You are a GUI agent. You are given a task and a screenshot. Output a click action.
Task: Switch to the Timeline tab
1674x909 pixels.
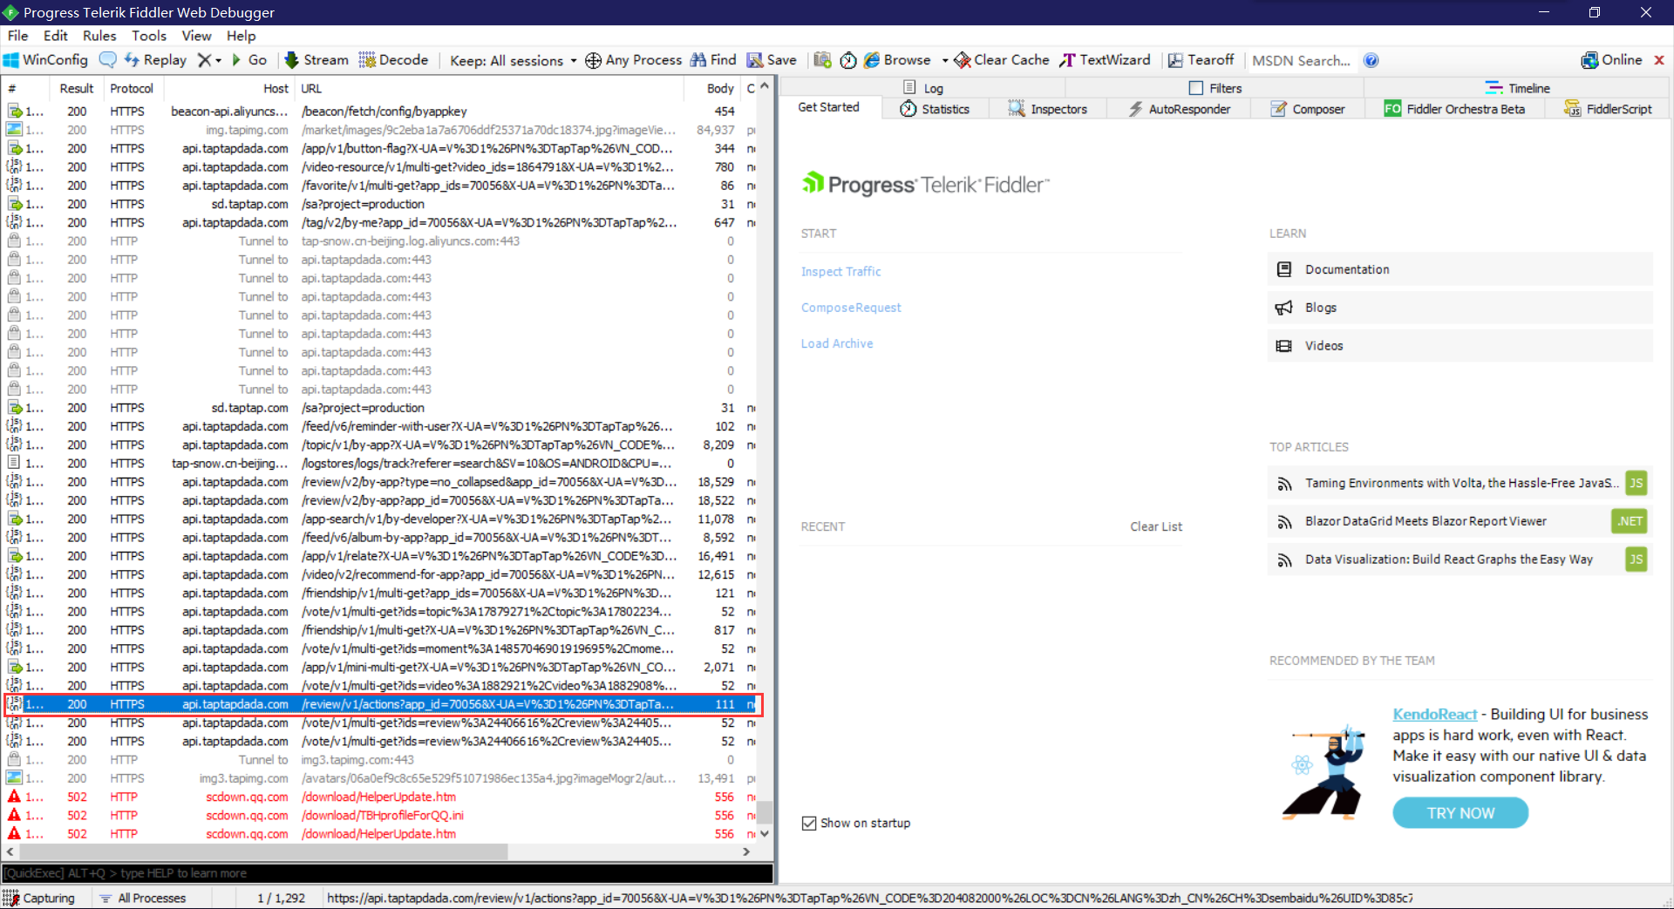coord(1518,88)
